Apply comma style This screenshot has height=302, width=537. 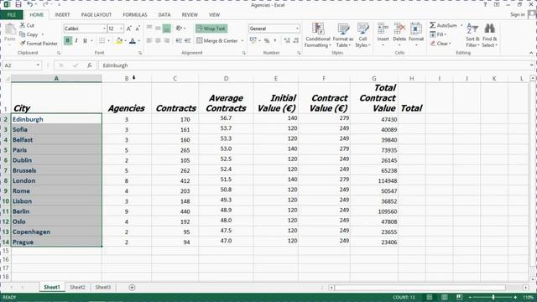[x=275, y=41]
